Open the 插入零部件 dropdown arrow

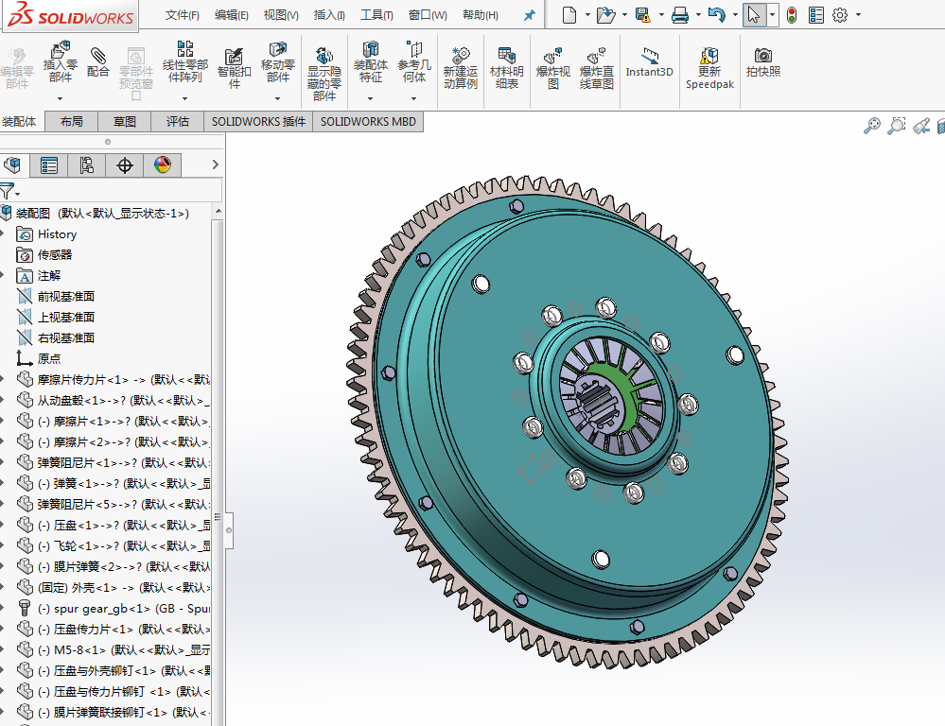point(61,98)
